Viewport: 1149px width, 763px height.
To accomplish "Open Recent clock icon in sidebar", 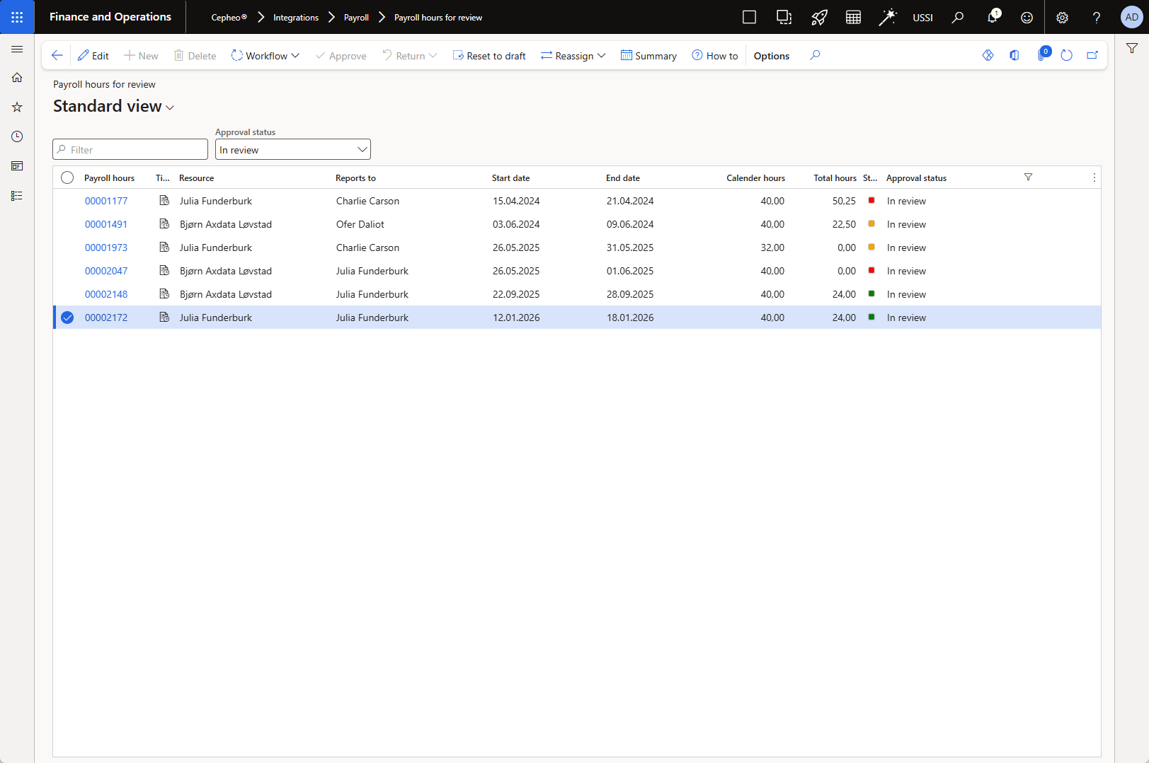I will [17, 136].
